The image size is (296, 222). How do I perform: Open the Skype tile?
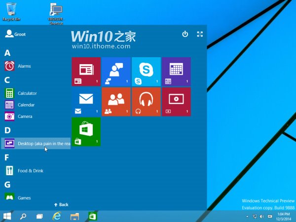coord(146,72)
